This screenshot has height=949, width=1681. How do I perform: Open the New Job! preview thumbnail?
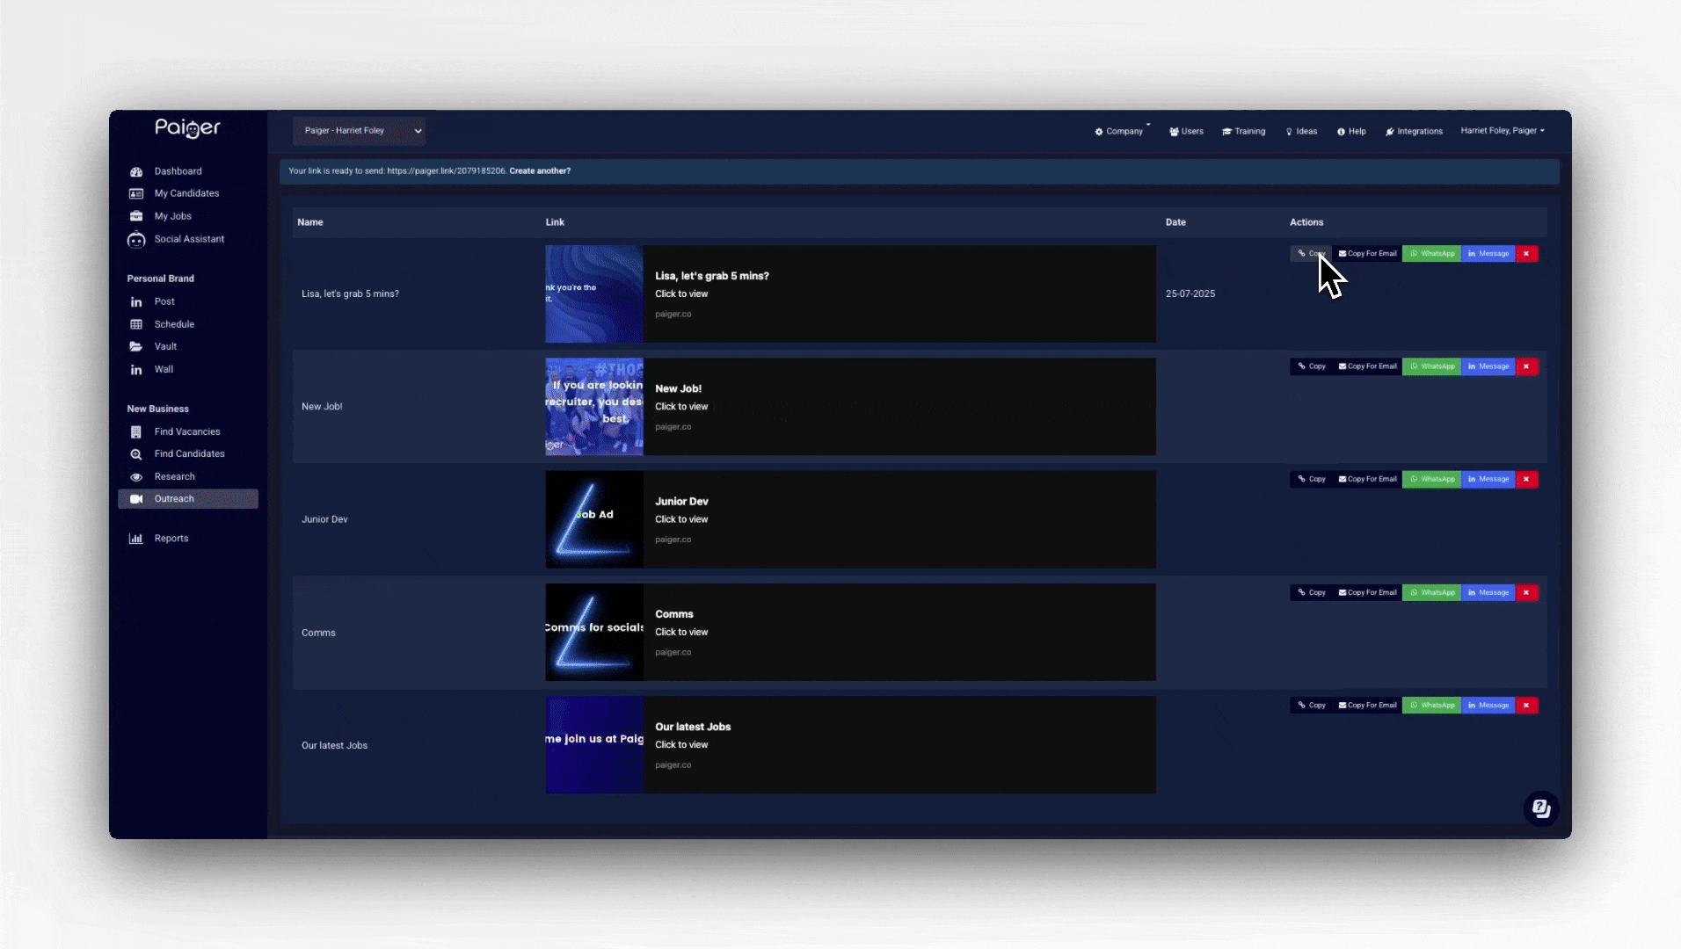point(594,406)
